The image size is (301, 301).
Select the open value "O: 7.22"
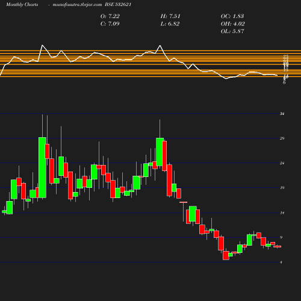click(x=110, y=16)
